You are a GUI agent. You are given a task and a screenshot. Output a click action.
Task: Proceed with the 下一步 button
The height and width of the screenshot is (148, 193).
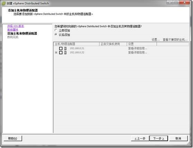pyautogui.click(x=158, y=138)
